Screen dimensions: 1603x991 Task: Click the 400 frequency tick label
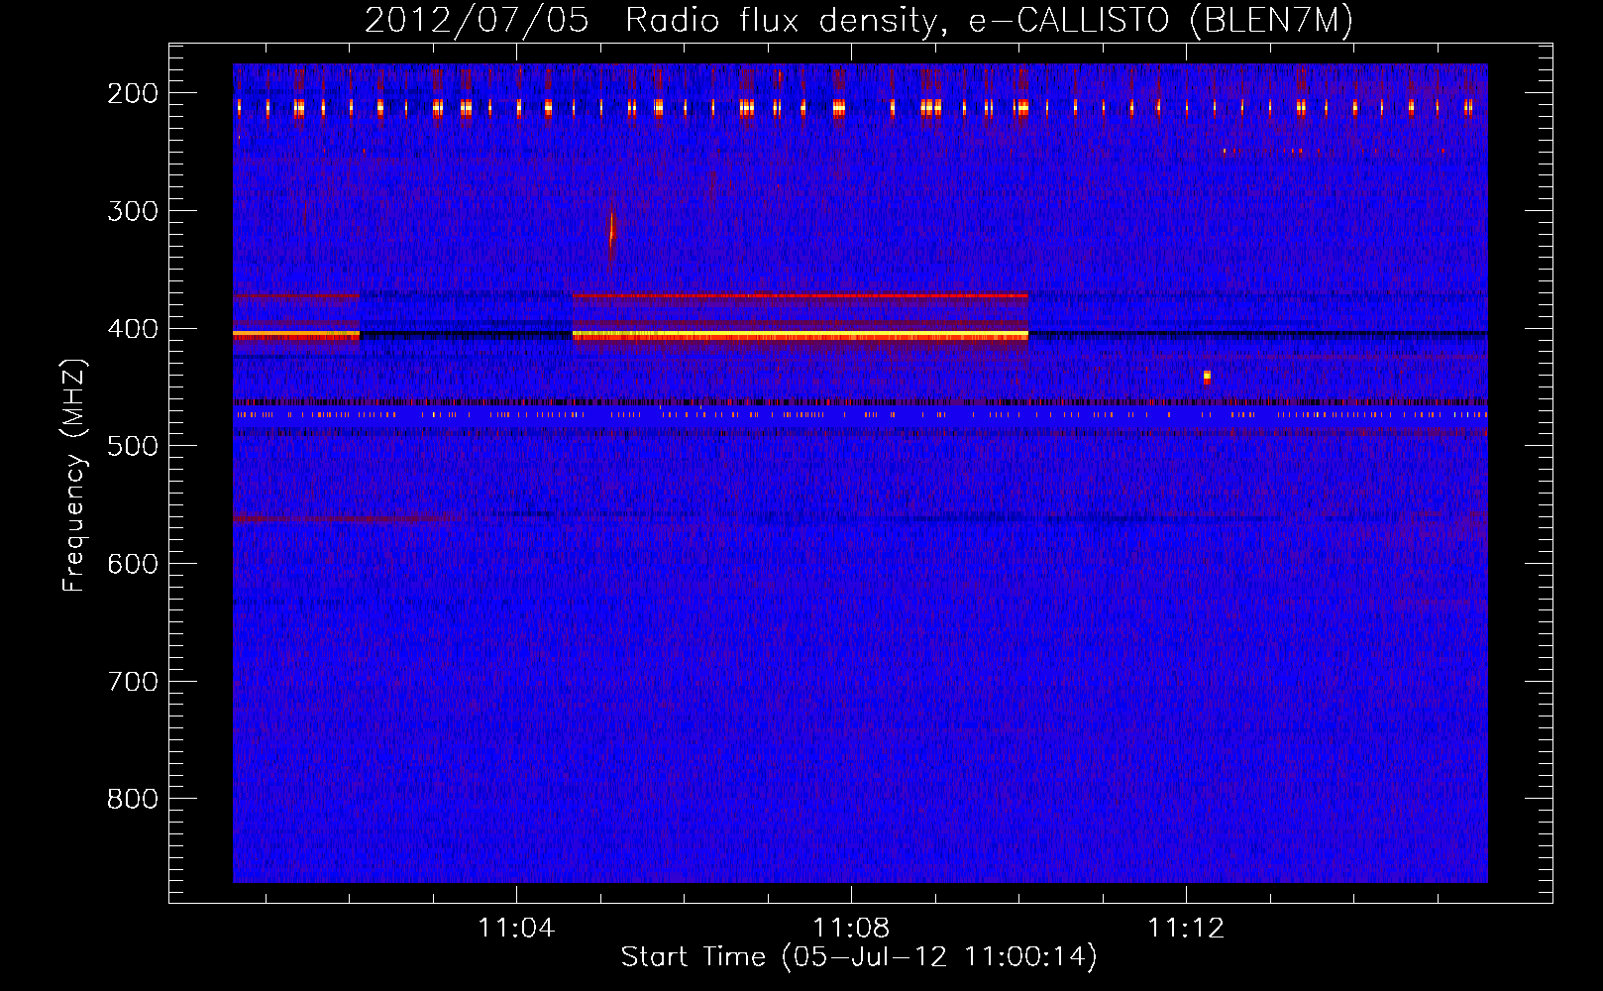133,329
